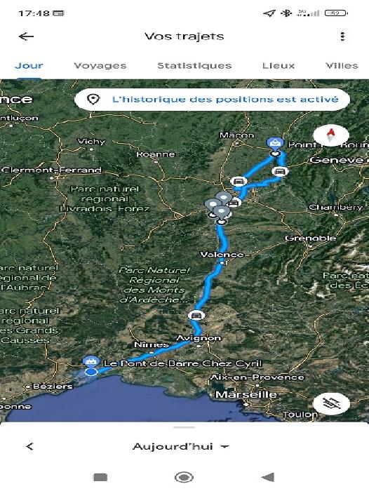Open the Lieux tab

(279, 65)
